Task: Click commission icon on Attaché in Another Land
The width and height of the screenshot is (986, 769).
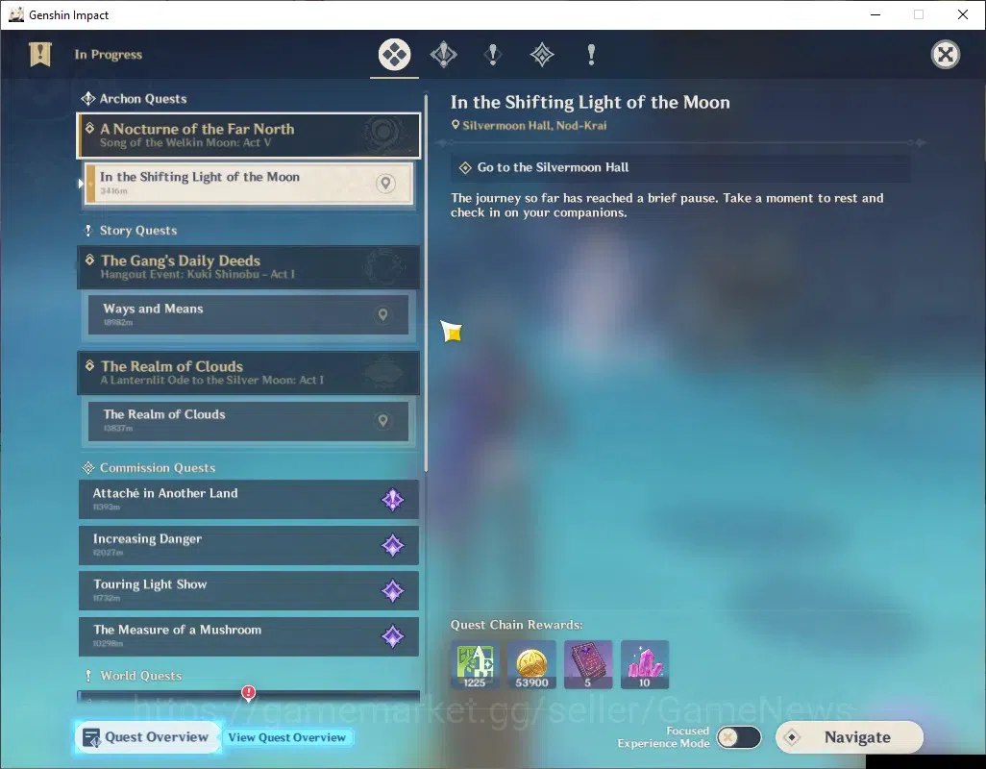Action: coord(392,500)
